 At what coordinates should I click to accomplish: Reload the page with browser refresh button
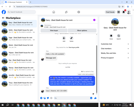pyautogui.click(x=10, y=7)
